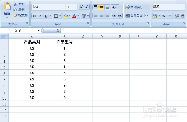Select cell B6 containing 5
The image size is (187, 122).
pos(64,73)
